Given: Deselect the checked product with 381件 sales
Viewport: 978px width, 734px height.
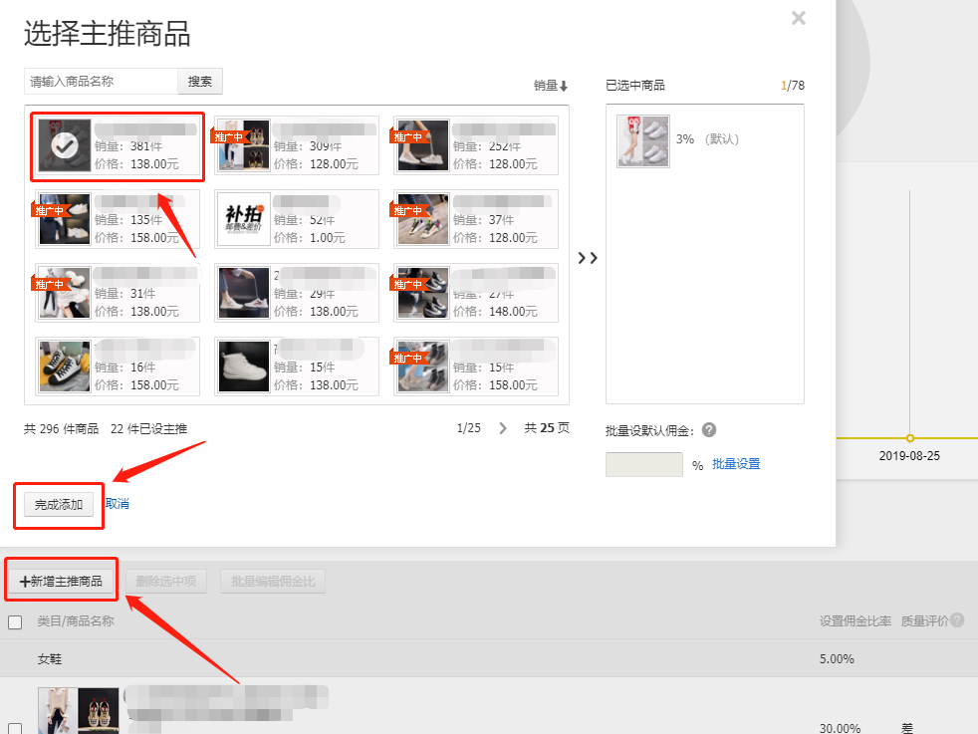Looking at the screenshot, I should [65, 146].
